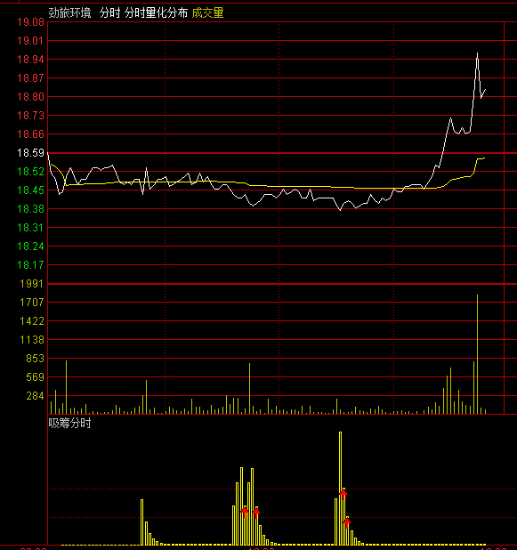The image size is (517, 550).
Task: Click price label 18.87
Action: [x=31, y=77]
